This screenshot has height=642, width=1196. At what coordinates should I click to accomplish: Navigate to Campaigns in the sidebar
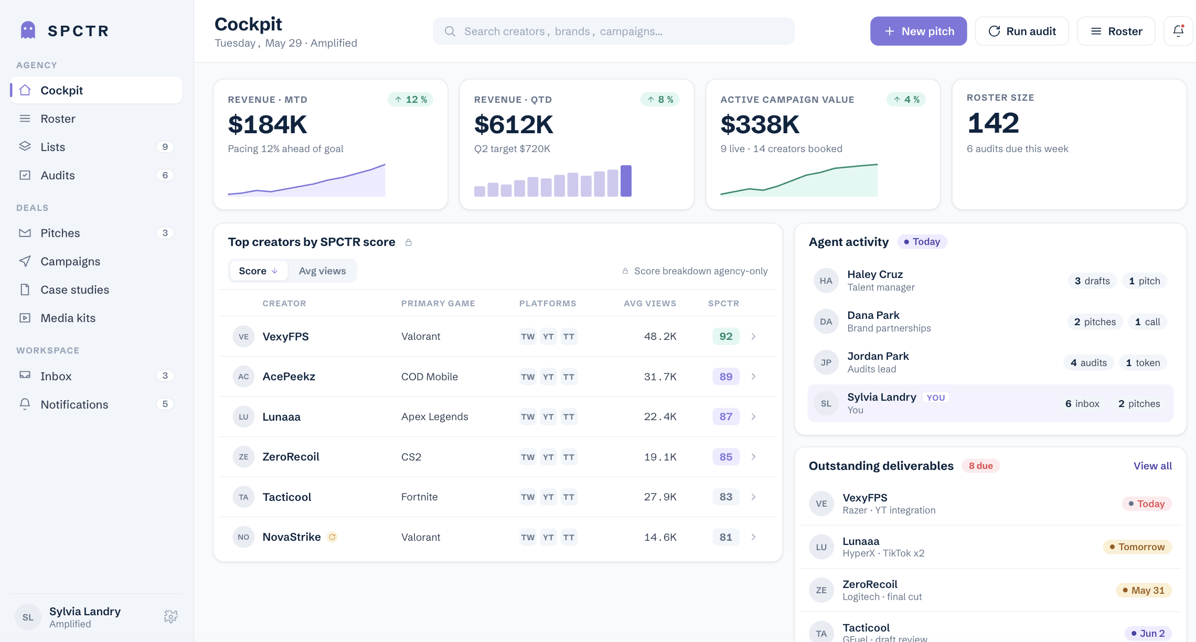point(96,261)
